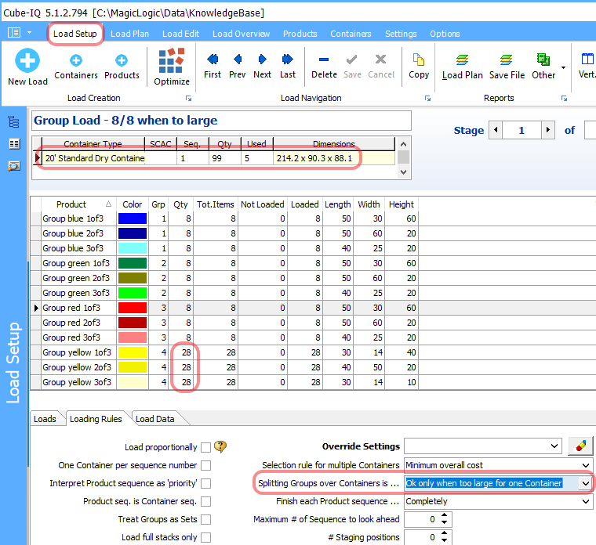Increase Maximum # of Sequence stepper
The image size is (596, 545).
pyautogui.click(x=445, y=515)
